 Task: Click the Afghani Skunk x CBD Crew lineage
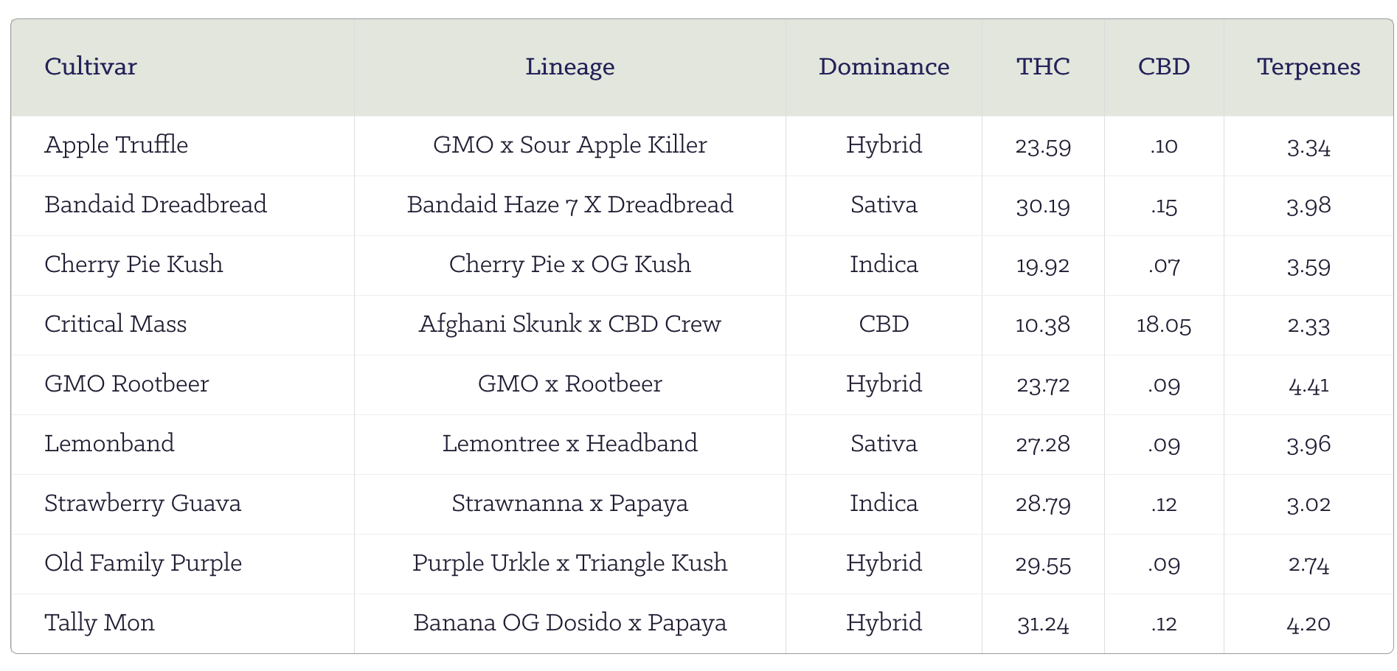[x=569, y=324]
